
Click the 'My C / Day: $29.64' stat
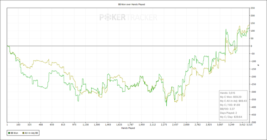231,117
